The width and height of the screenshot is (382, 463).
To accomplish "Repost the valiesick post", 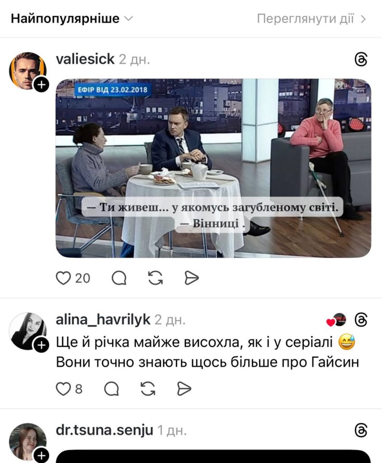I will tap(156, 278).
